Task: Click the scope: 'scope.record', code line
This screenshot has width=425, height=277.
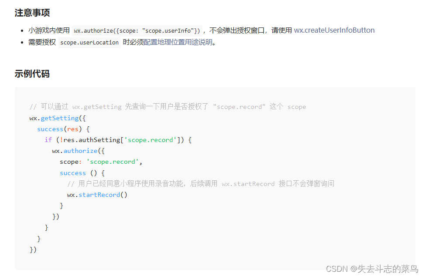Action: 101,162
